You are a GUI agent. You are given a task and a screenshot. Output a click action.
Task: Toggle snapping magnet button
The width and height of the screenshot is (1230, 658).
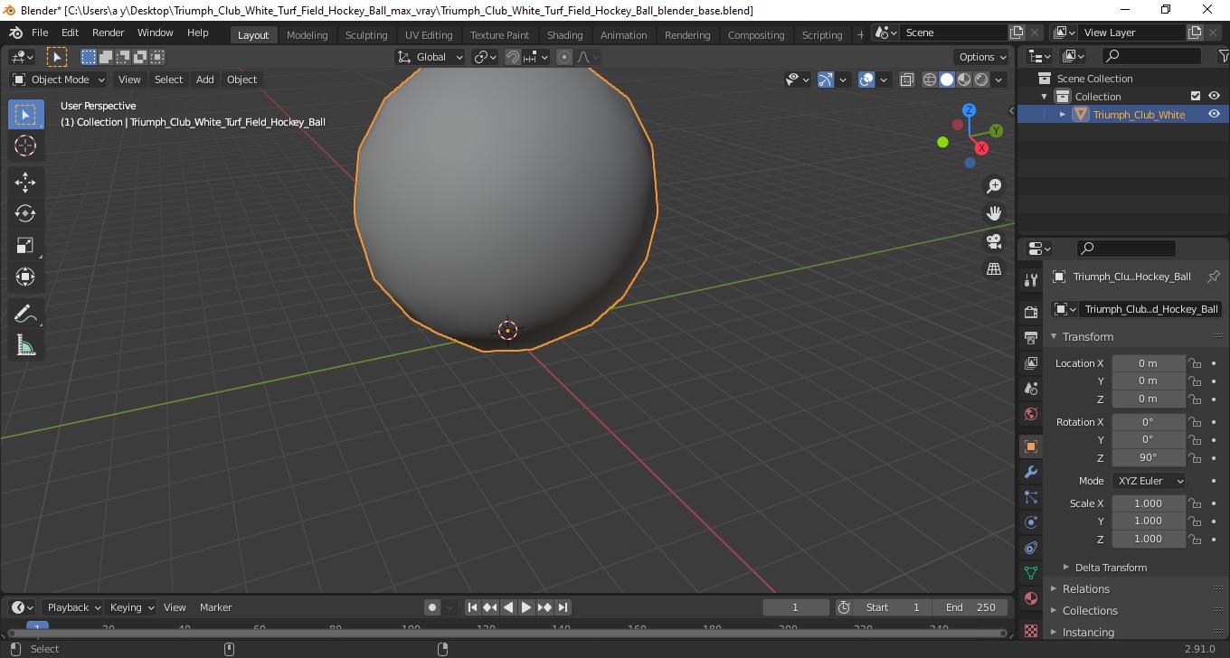coord(513,57)
